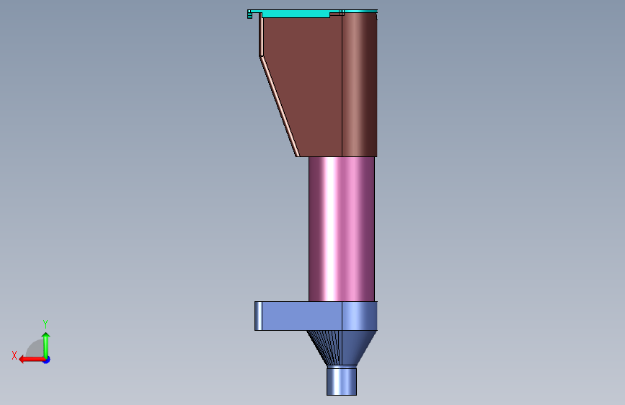Select the cyan lid on top of the hopper

click(313, 13)
